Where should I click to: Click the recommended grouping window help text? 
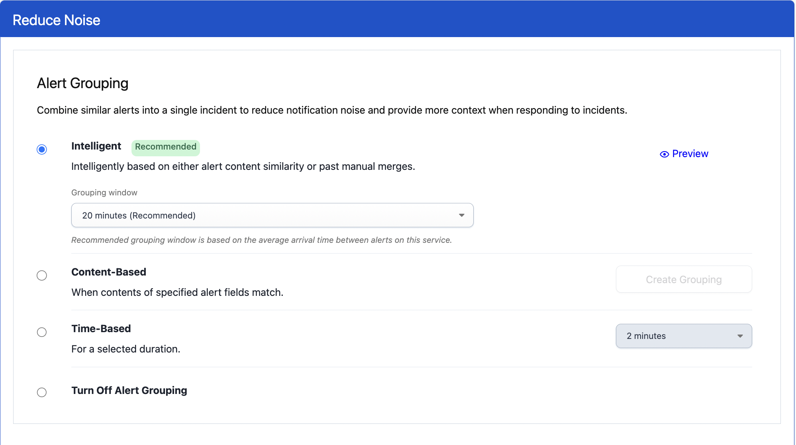[x=261, y=240]
